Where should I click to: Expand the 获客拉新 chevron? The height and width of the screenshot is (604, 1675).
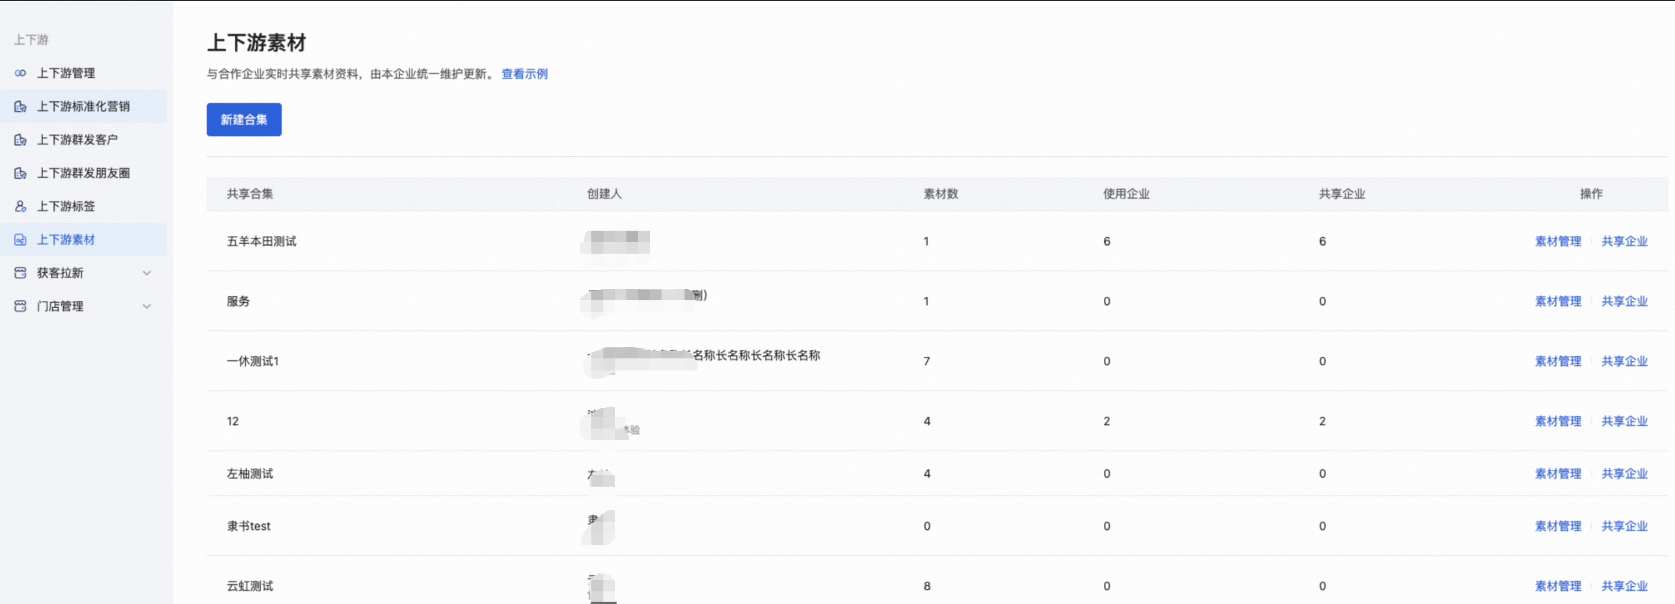[147, 273]
